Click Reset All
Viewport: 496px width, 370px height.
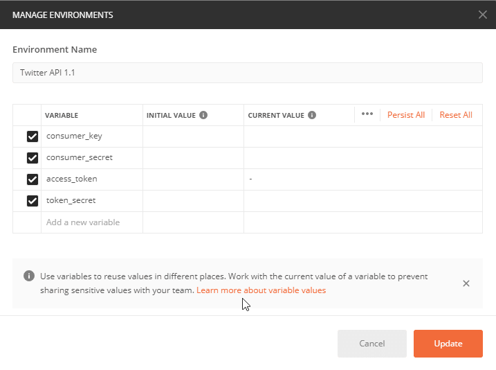coord(456,115)
